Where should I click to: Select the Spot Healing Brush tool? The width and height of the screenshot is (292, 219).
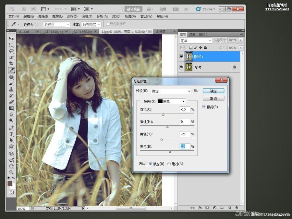(x=11, y=77)
